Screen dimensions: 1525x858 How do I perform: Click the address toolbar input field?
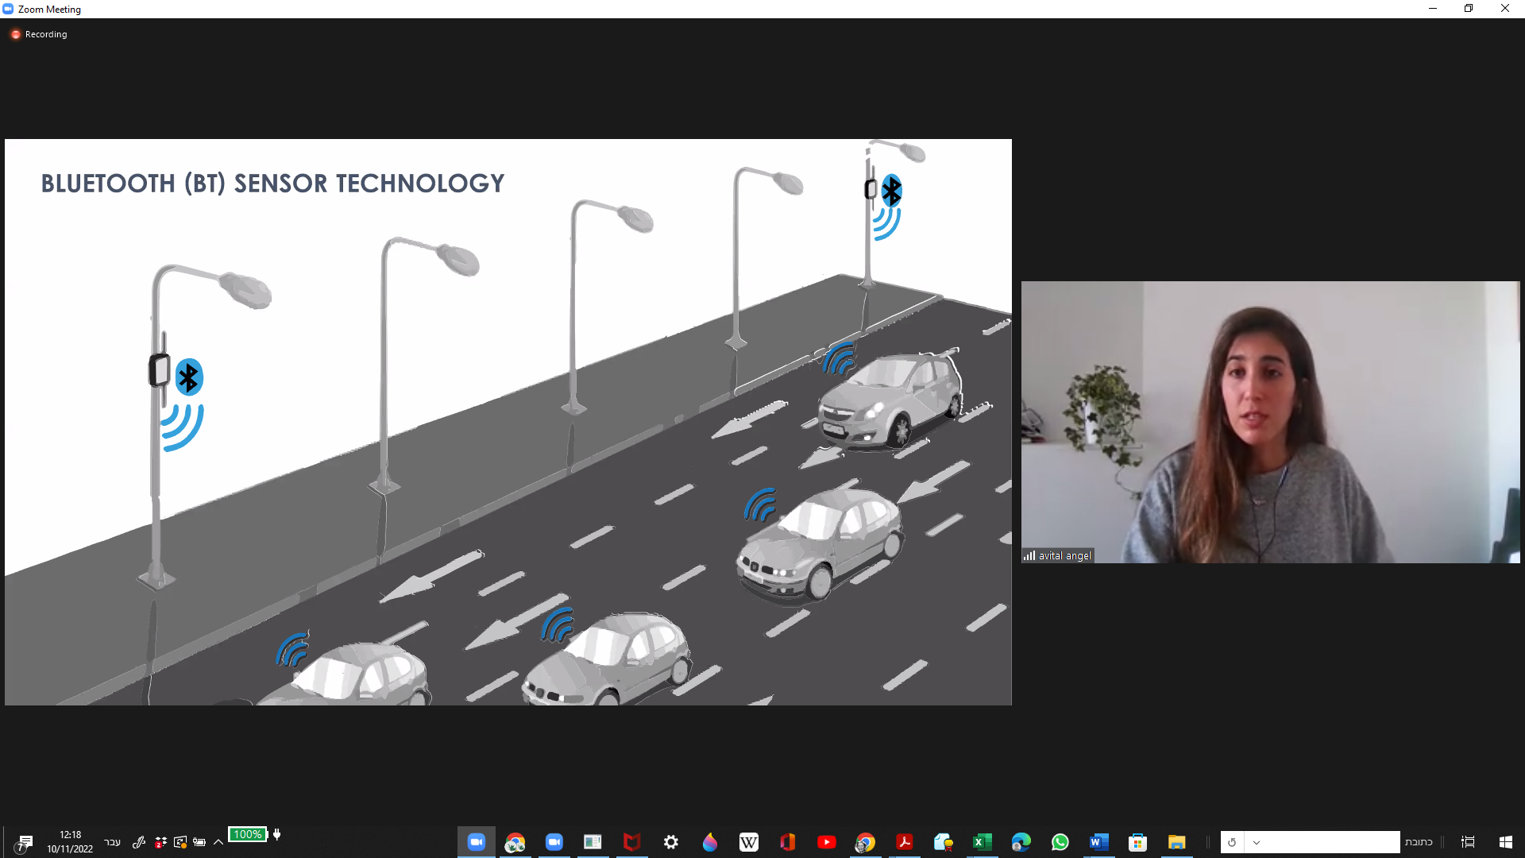tap(1330, 842)
